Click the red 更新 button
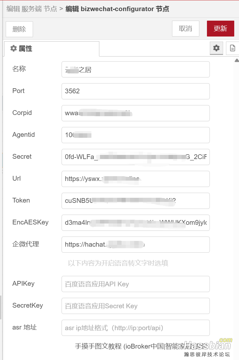This screenshot has width=239, height=360. [220, 29]
